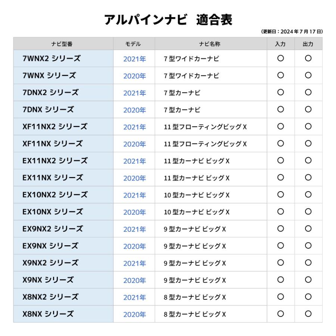This screenshot has height=336, width=336.
Task: Click the 入力 circle for EX10NX2 シリーズ
Action: [x=281, y=195]
